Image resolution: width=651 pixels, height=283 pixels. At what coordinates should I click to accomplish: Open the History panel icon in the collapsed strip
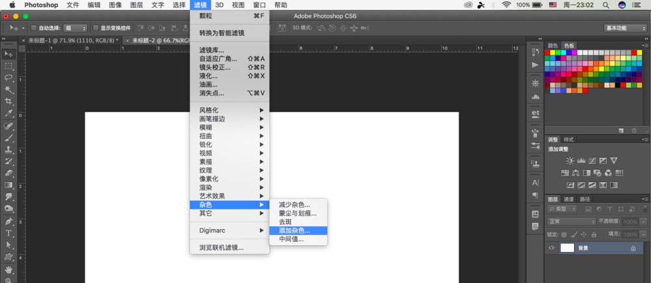pos(535,52)
